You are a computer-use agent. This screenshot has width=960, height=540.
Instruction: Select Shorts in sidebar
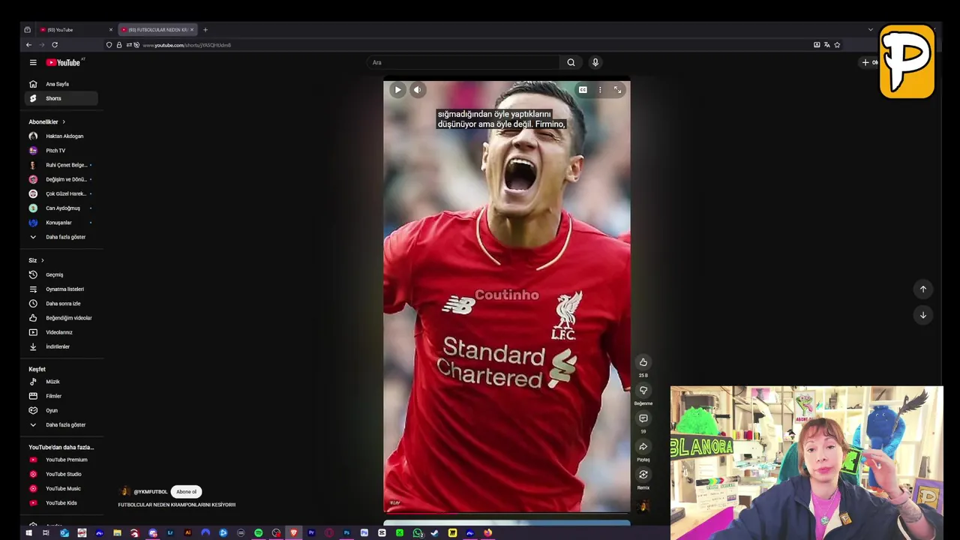click(x=62, y=98)
